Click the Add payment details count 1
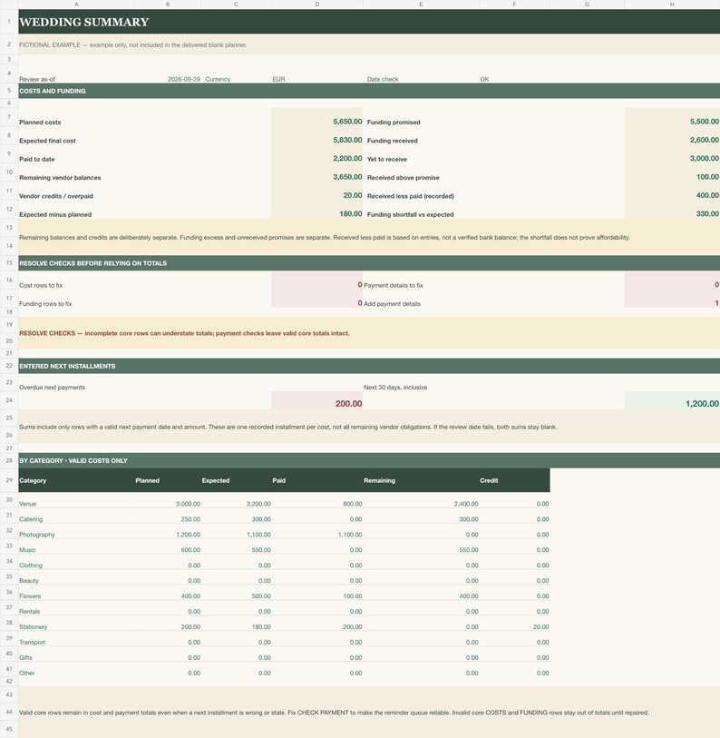Image resolution: width=720 pixels, height=738 pixels. (716, 303)
